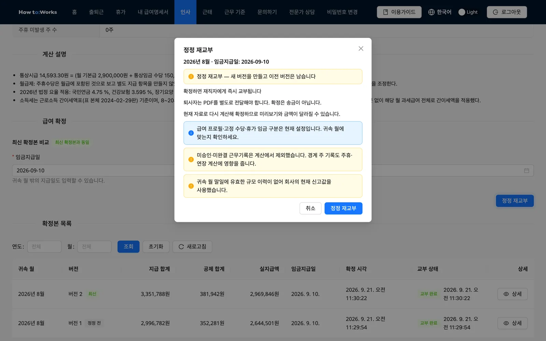Click the 정정 전 tag on 버전 1
Image resolution: width=546 pixels, height=341 pixels.
point(94,323)
